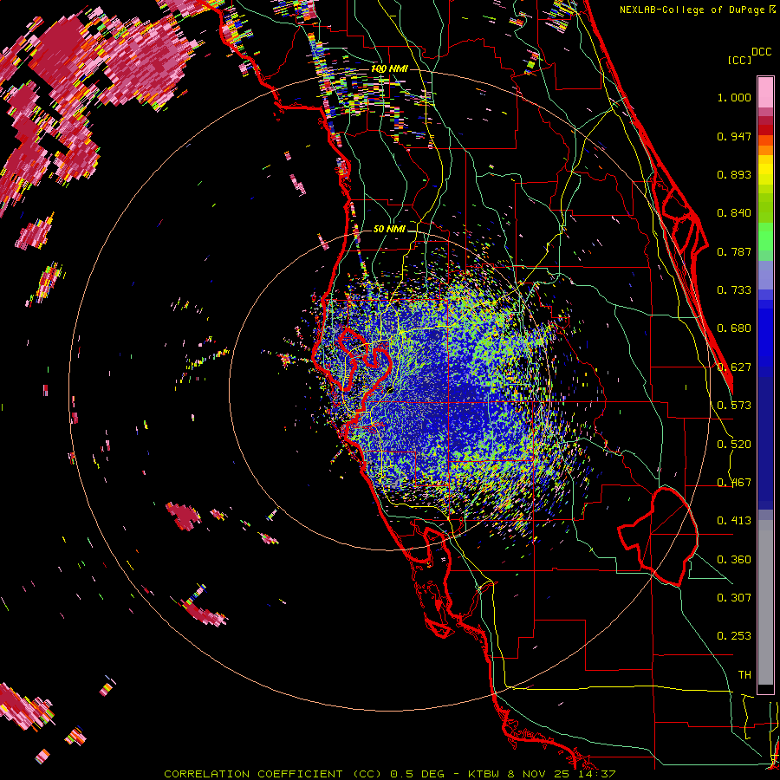This screenshot has width=780, height=780.
Task: Click the TH threshold label
Action: point(744,675)
